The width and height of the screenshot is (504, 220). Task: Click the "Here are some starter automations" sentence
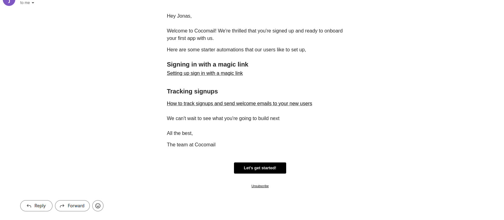[236, 50]
